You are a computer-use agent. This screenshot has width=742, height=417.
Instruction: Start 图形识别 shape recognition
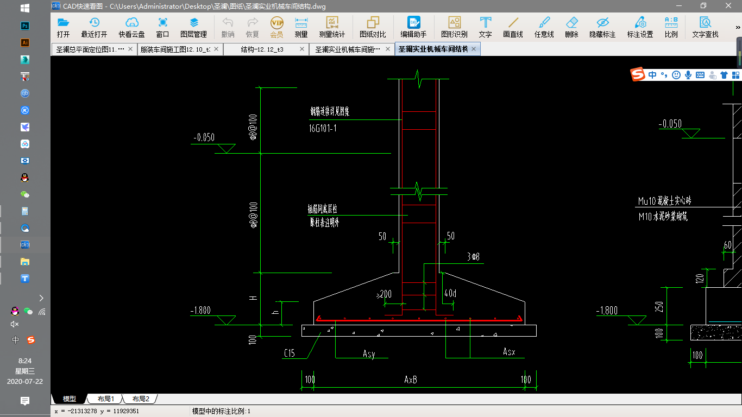(454, 27)
